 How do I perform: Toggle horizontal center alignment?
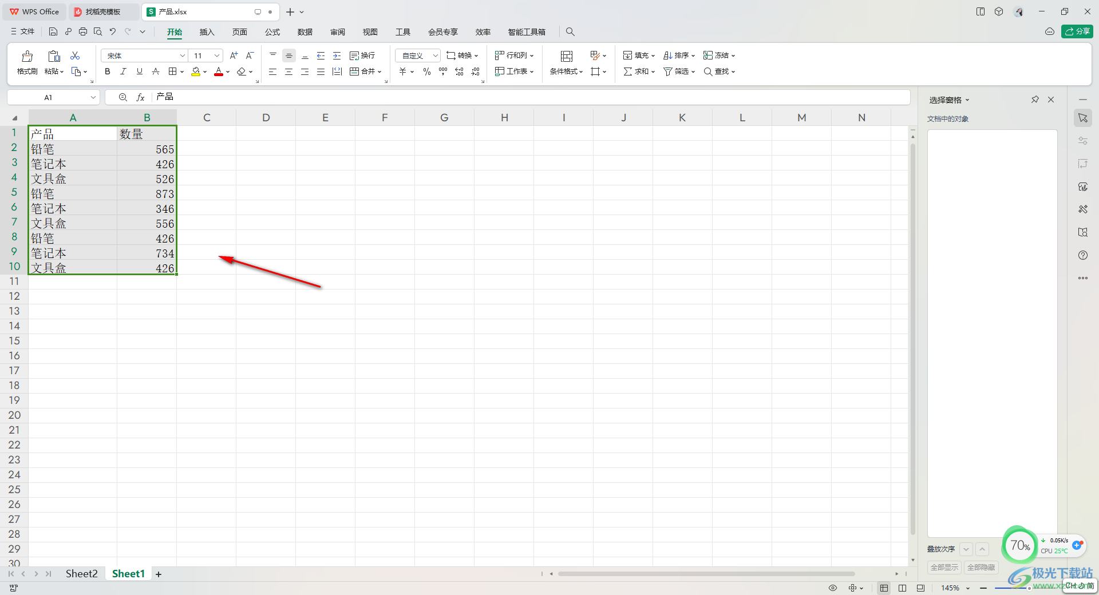click(289, 72)
